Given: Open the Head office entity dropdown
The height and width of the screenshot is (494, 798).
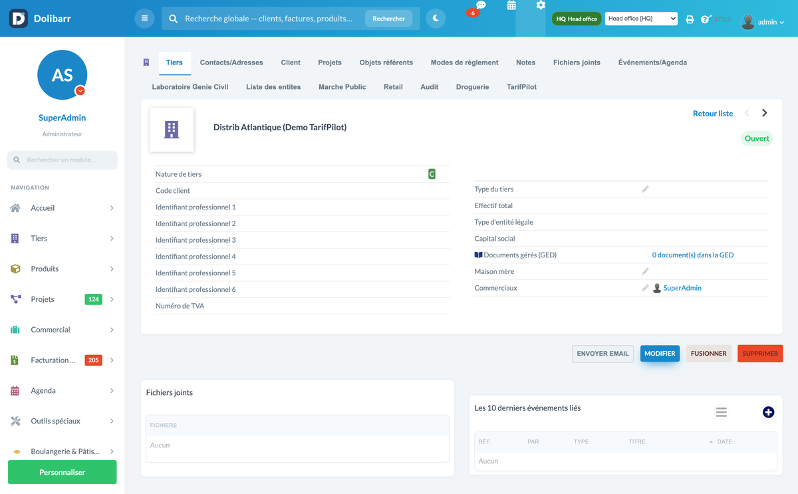Looking at the screenshot, I should click(641, 19).
